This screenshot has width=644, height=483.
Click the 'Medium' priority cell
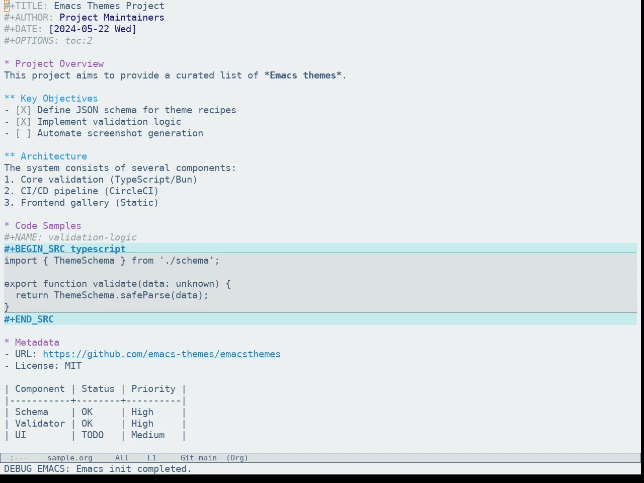click(148, 435)
